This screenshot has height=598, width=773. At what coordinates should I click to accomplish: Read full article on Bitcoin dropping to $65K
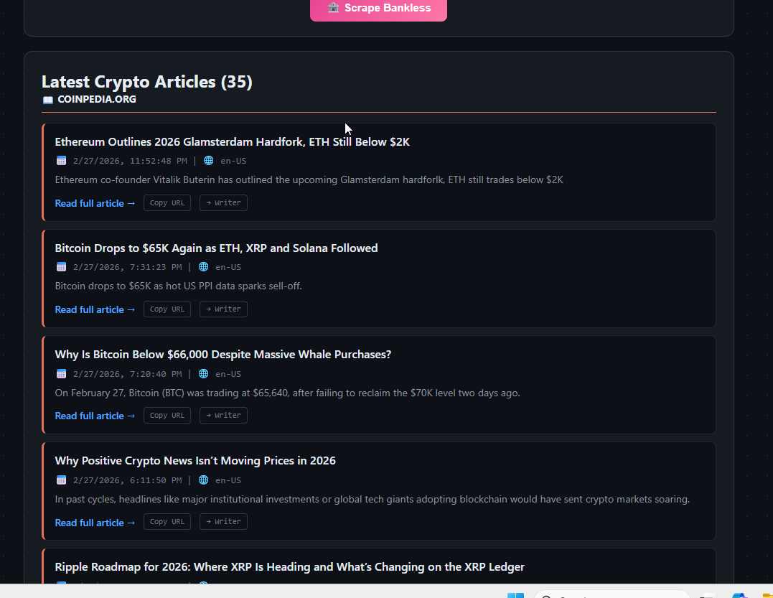pos(95,309)
